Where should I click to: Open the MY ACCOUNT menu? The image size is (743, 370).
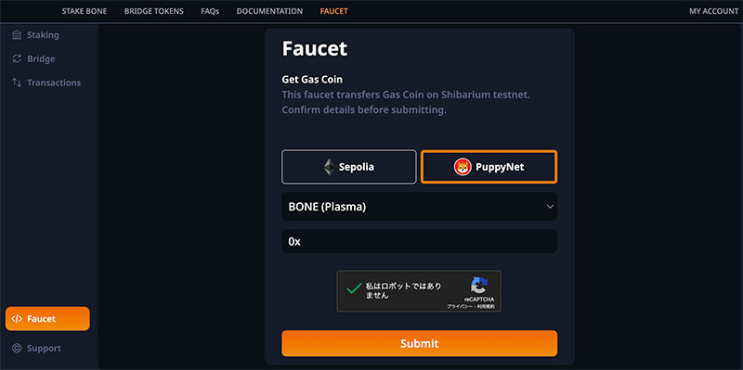(713, 11)
